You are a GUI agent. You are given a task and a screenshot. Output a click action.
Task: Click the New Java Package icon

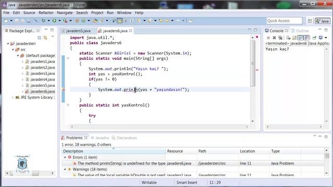tap(77, 21)
